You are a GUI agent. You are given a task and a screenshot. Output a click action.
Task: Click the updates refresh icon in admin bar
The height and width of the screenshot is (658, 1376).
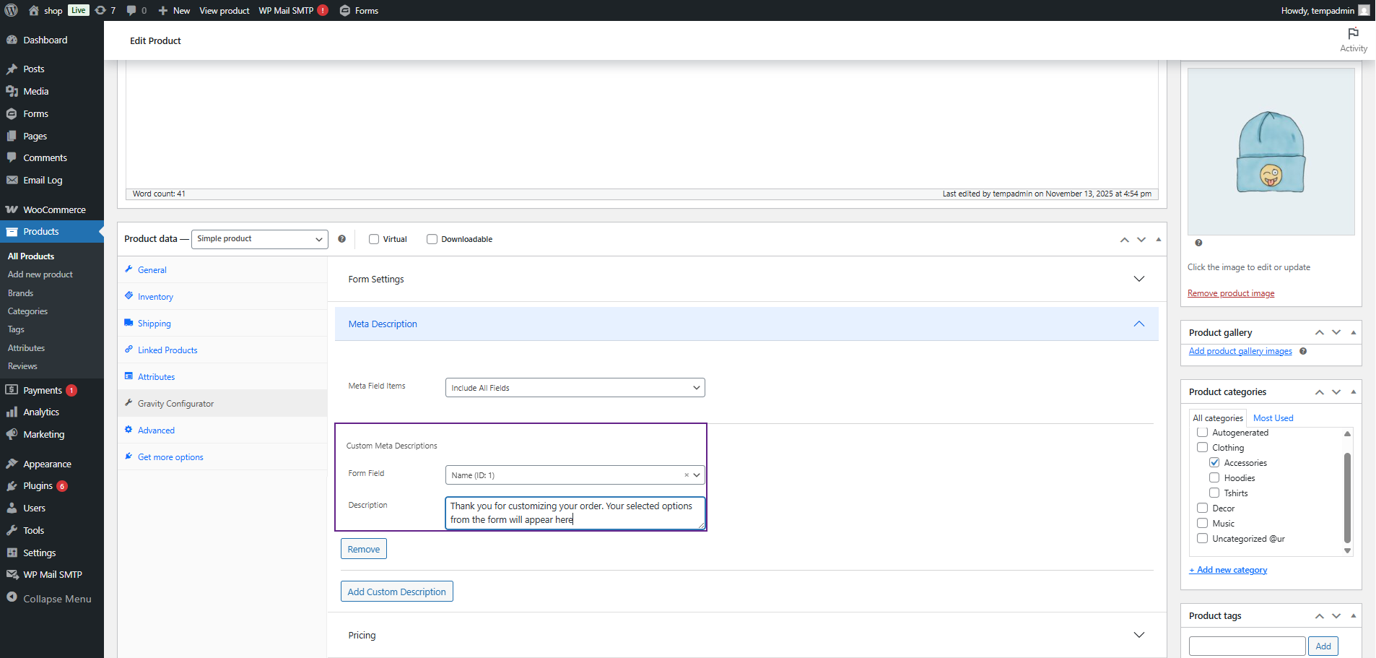101,10
